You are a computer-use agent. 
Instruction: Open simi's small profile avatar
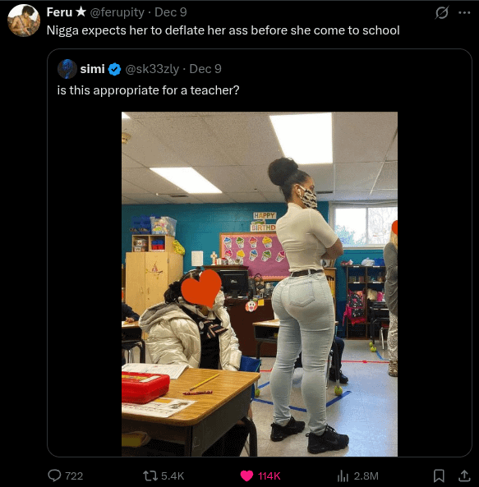click(x=67, y=69)
